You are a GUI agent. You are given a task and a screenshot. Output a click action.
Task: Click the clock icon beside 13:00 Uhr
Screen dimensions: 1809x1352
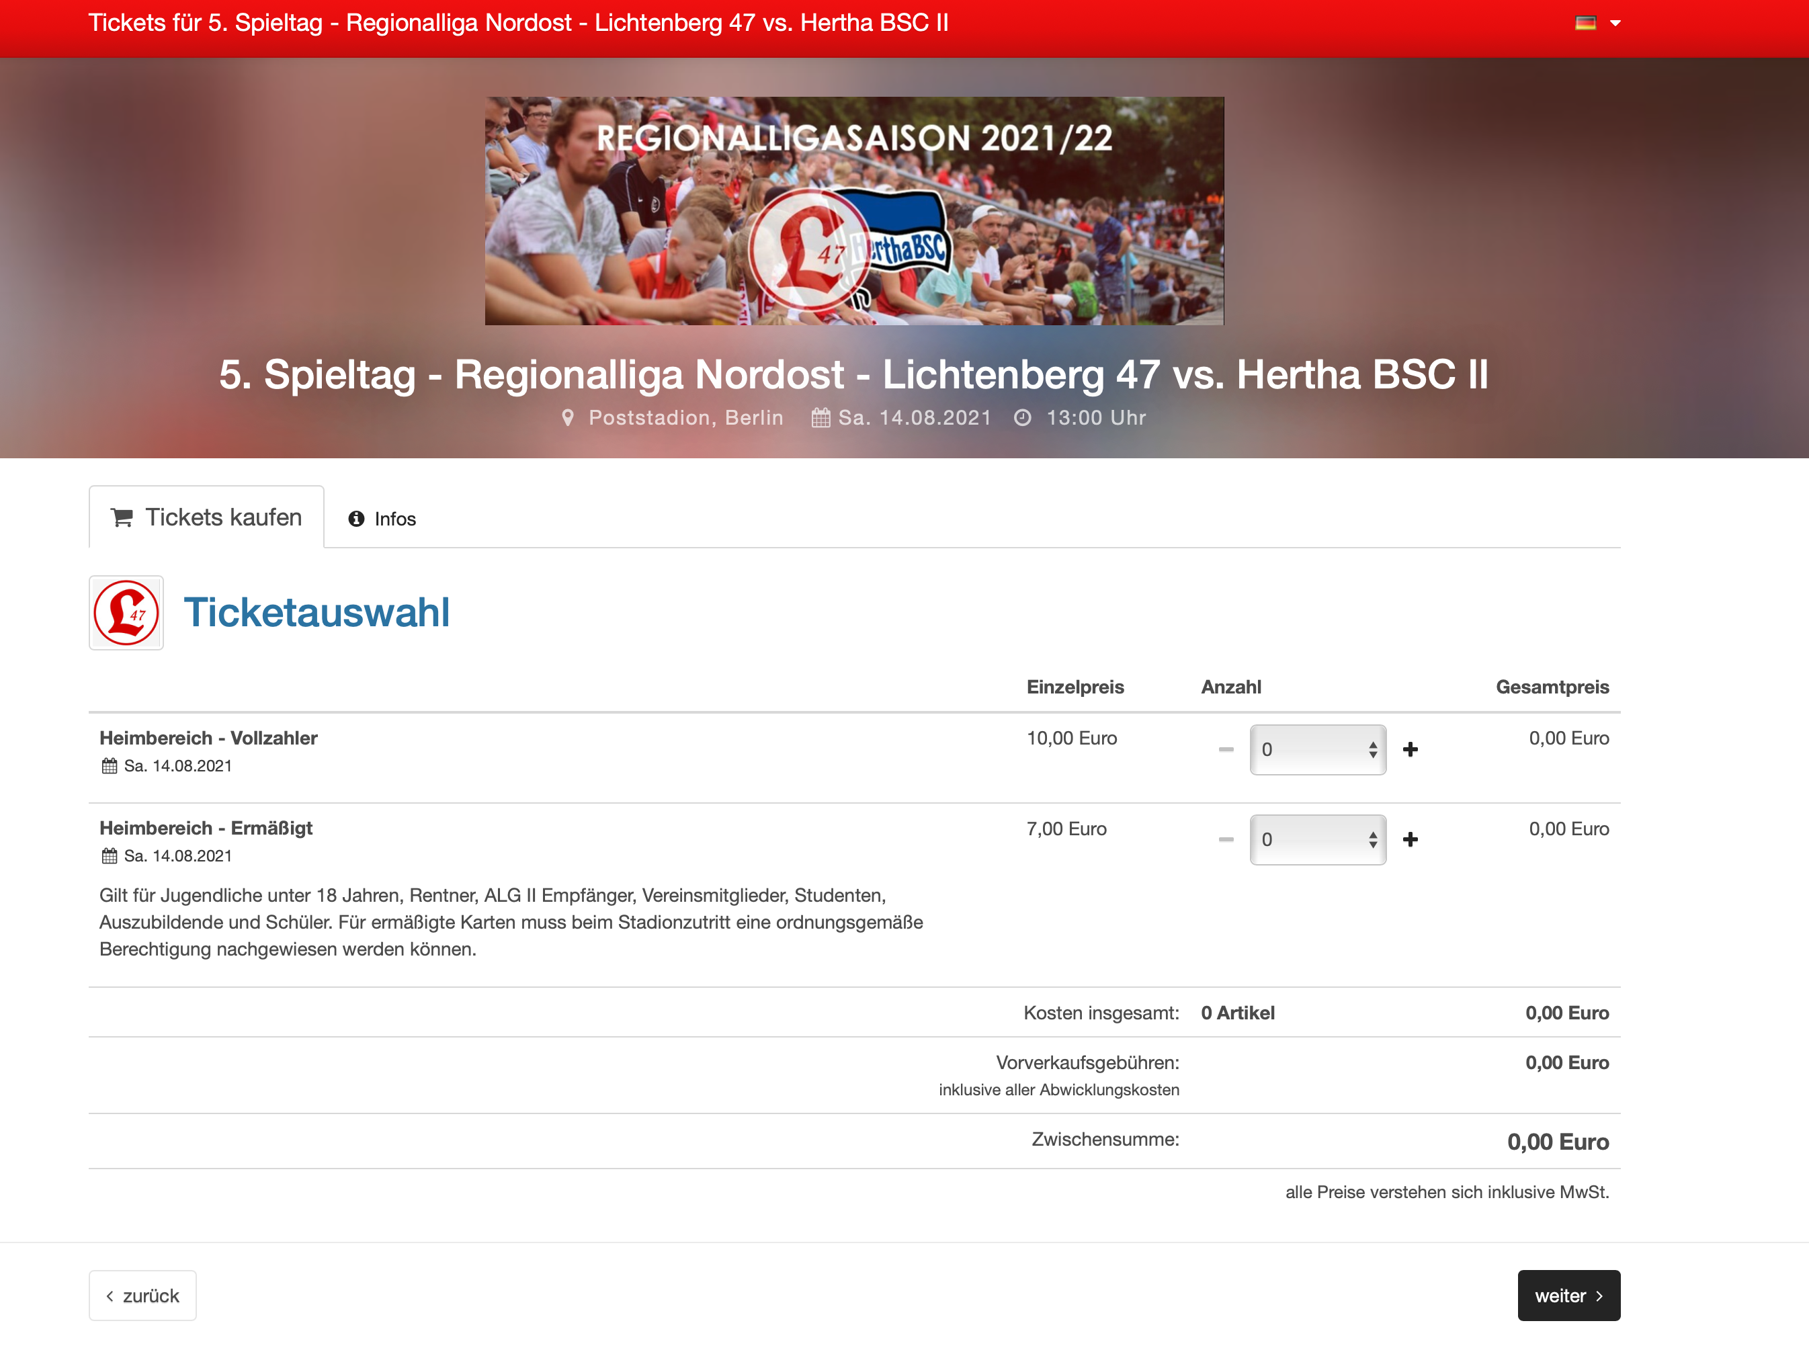pyautogui.click(x=1022, y=418)
